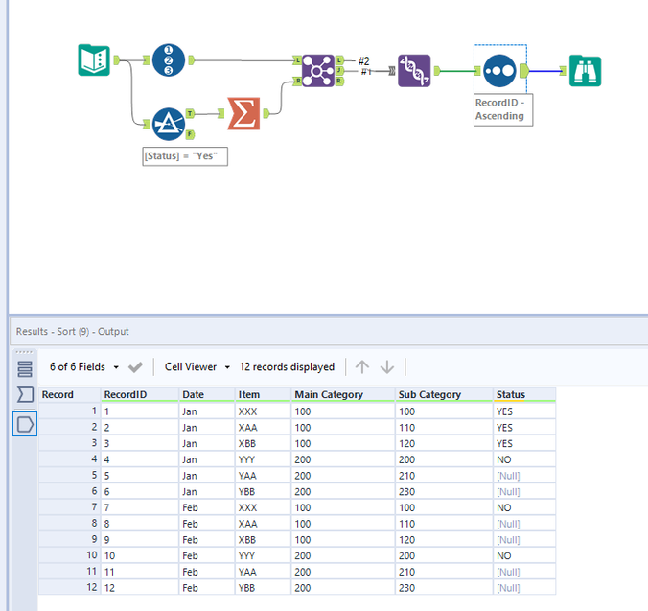Click the Summarize tool with sigma symbol

[x=244, y=113]
